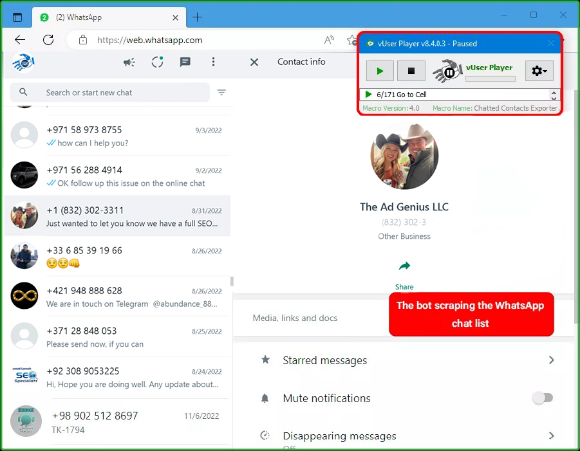The width and height of the screenshot is (580, 451).
Task: Click the search magnifier icon
Action: coord(23,91)
